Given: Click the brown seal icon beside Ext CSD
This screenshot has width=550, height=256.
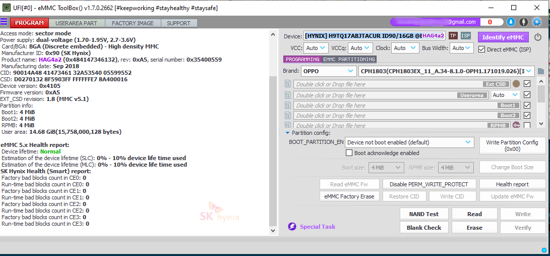Looking at the screenshot, I should pos(516,84).
